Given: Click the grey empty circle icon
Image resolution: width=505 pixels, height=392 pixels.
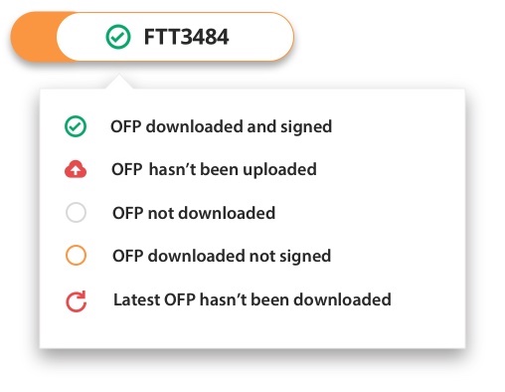Looking at the screenshot, I should click(x=76, y=212).
